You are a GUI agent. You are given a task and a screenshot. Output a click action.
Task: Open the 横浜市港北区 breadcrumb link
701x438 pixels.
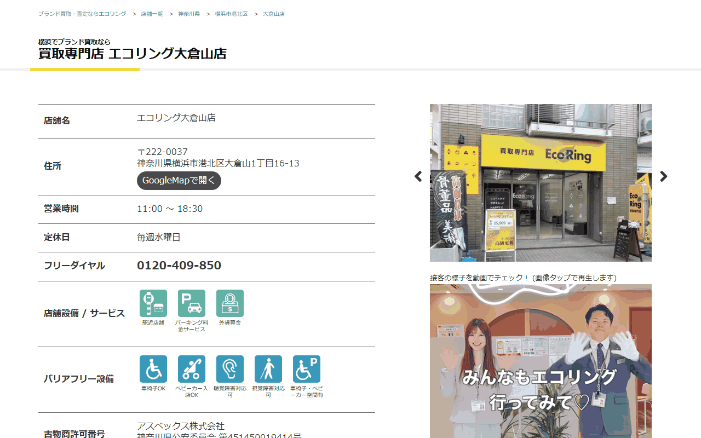[x=231, y=14]
